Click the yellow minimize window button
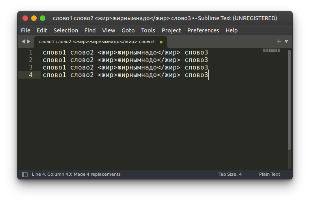This screenshot has width=310, height=203. 34,18
